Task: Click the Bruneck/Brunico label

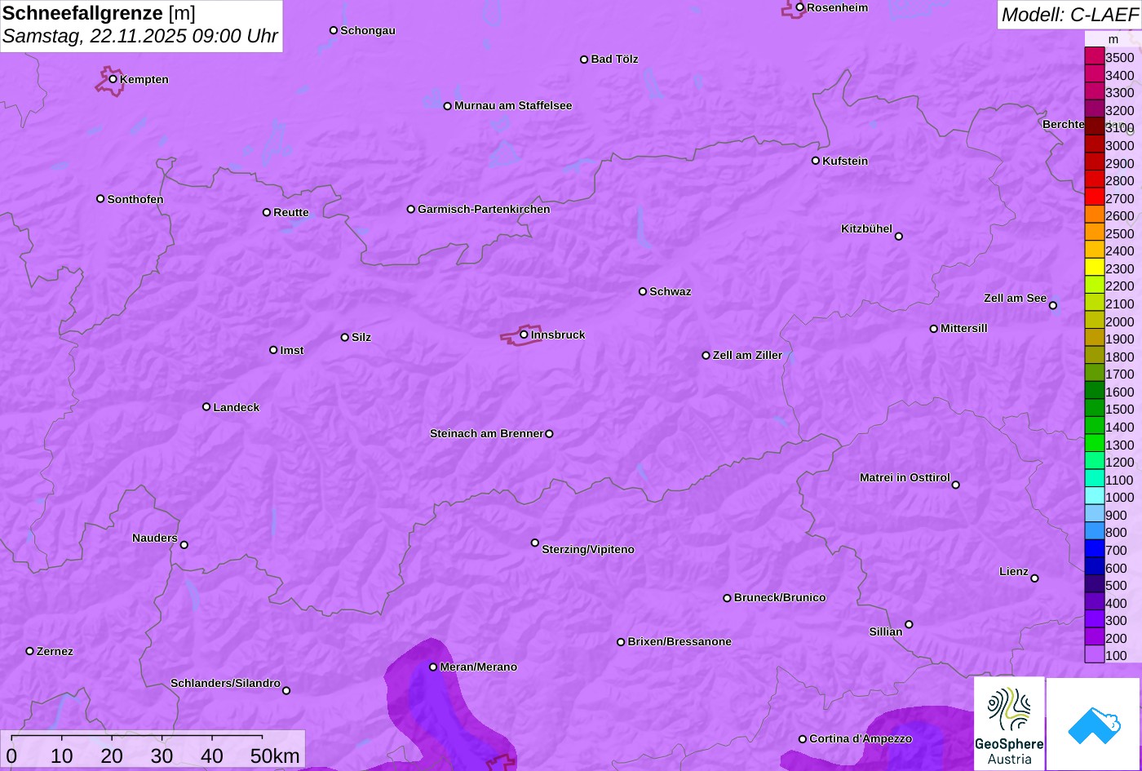Action: coord(780,598)
